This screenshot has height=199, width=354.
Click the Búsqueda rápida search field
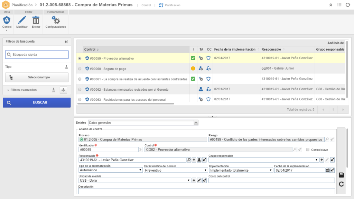tap(37, 54)
